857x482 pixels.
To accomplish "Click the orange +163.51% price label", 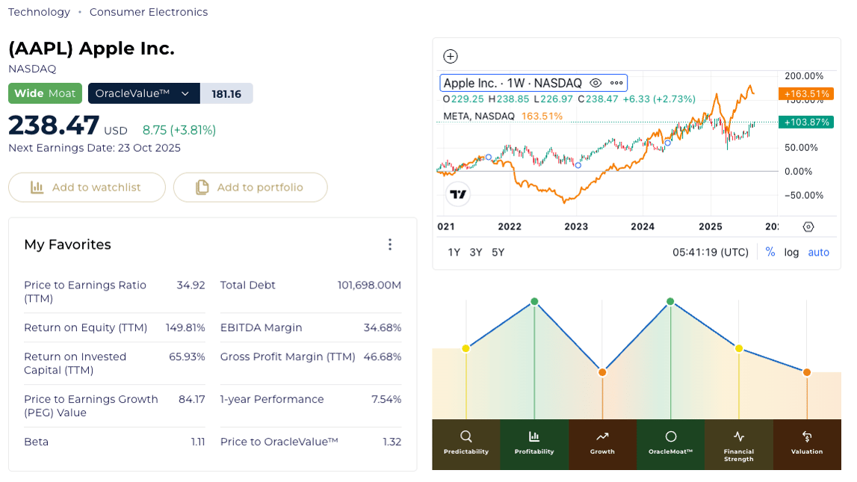I will [x=806, y=94].
